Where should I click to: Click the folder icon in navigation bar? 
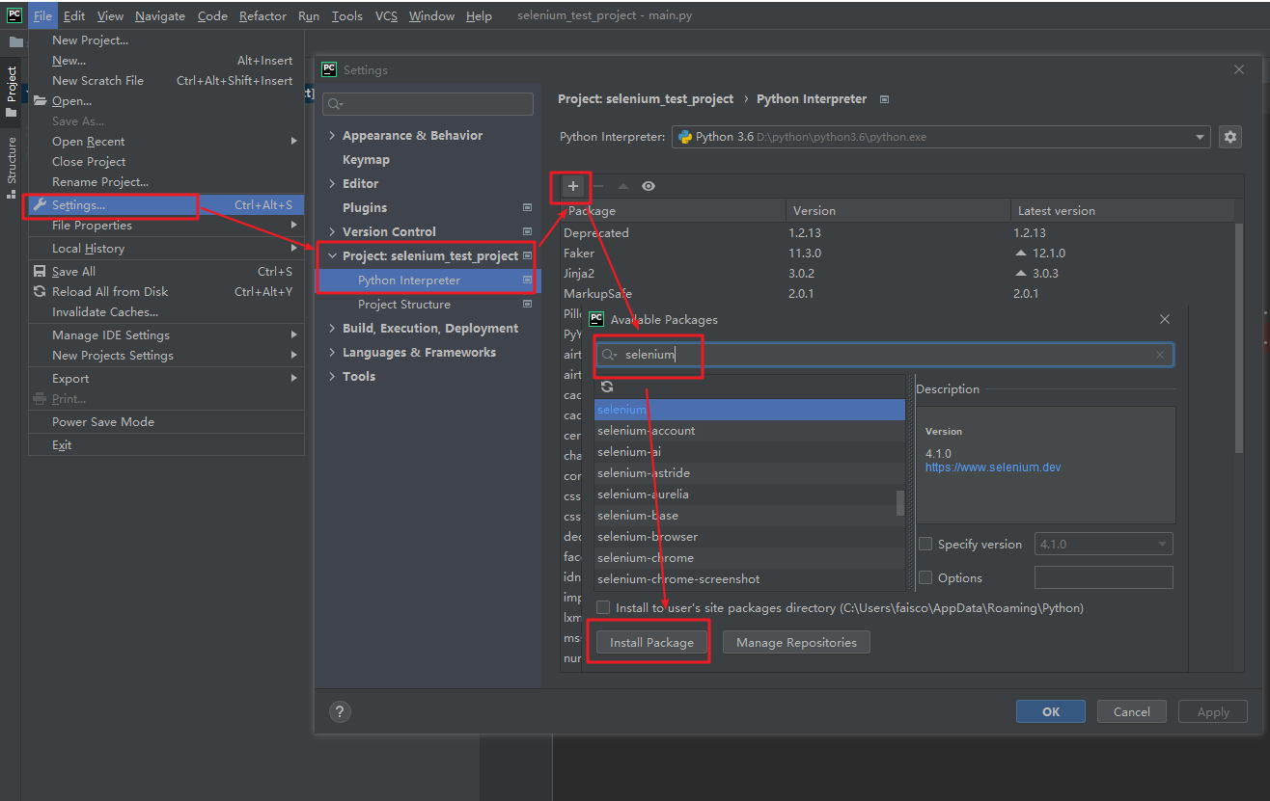(15, 42)
